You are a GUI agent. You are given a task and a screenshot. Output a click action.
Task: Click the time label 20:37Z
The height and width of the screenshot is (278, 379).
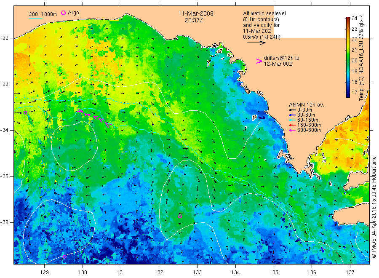(194, 20)
